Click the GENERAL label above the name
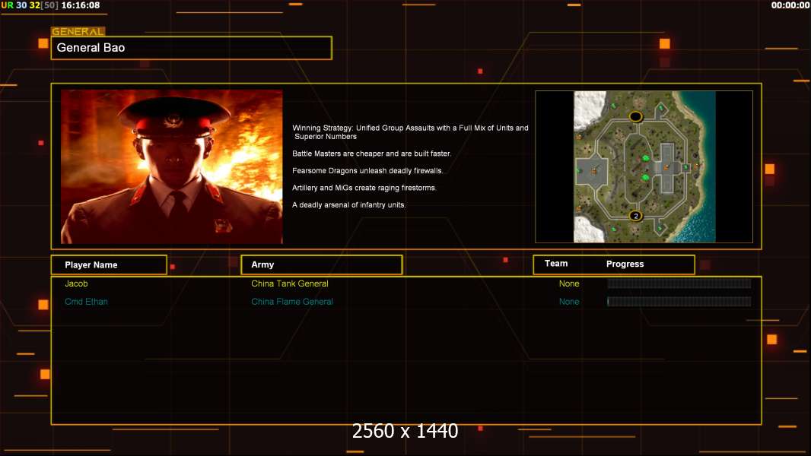 tap(78, 31)
